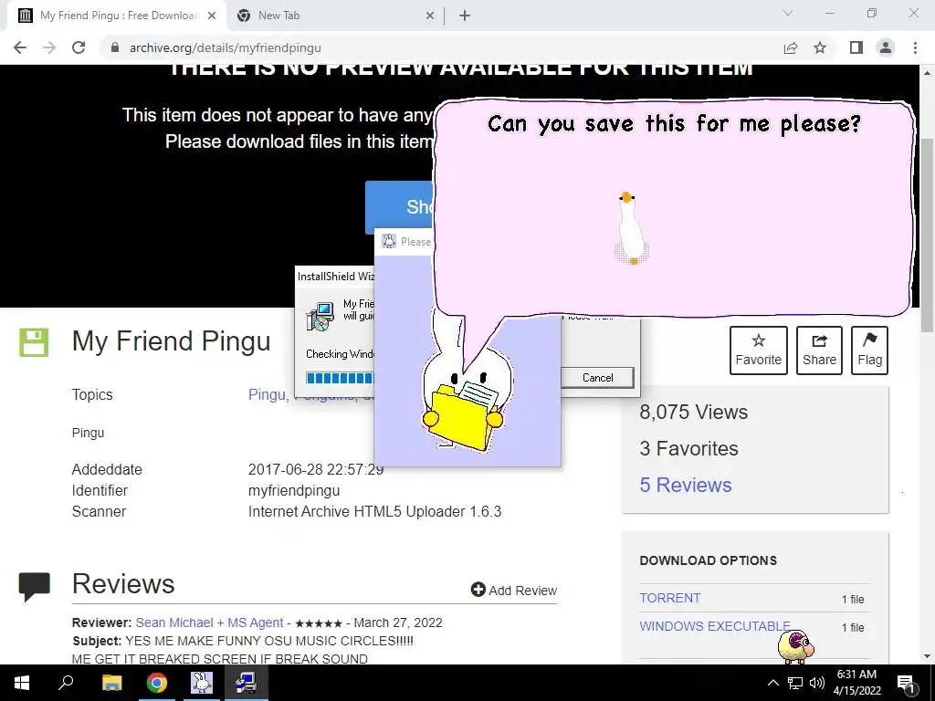Bookmark this page with the star icon

(x=820, y=47)
